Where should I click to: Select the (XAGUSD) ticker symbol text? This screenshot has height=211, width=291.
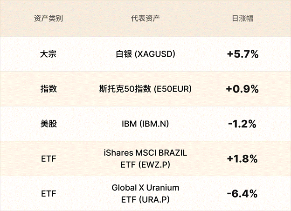tap(155, 54)
